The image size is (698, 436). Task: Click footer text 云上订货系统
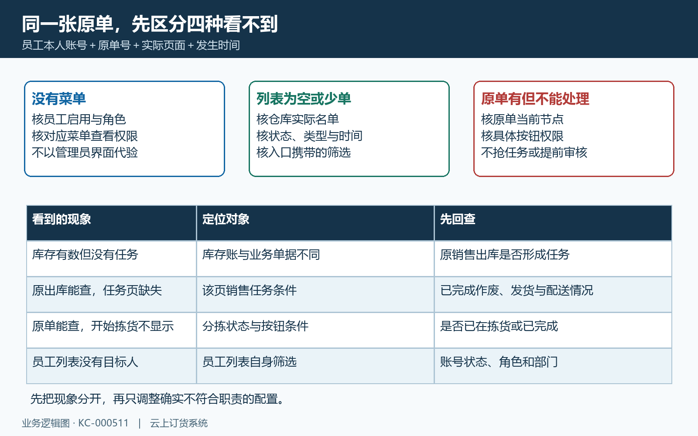coord(179,423)
